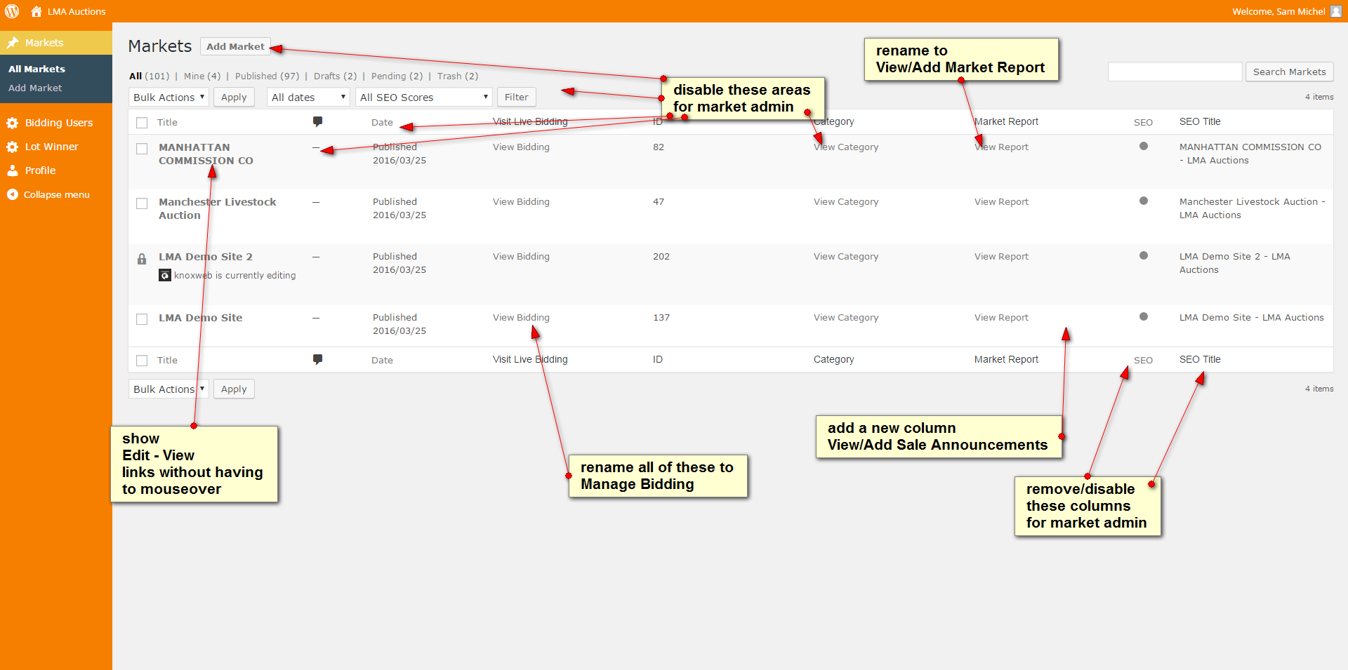
Task: Open the LMA Auctions home icon
Action: [37, 11]
